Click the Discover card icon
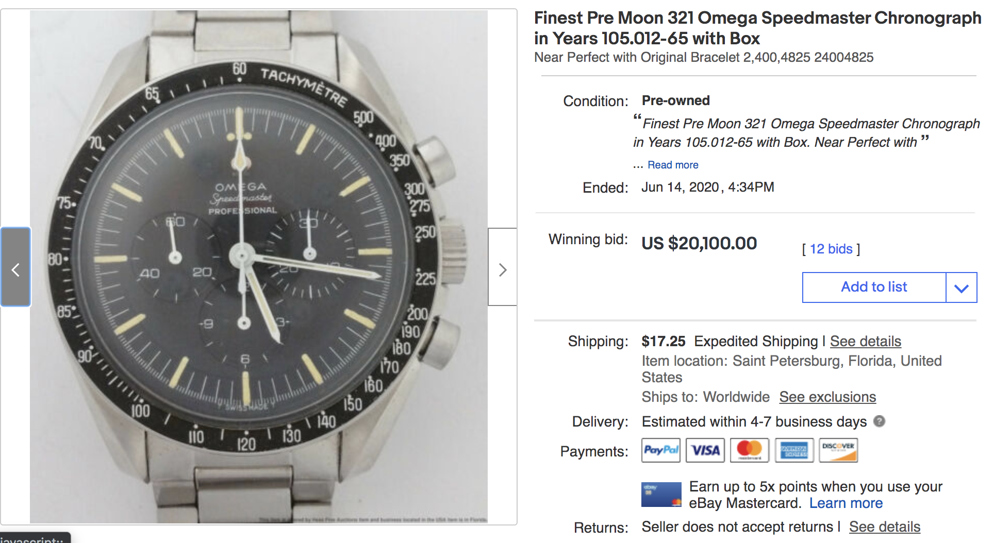The height and width of the screenshot is (543, 994). click(838, 450)
